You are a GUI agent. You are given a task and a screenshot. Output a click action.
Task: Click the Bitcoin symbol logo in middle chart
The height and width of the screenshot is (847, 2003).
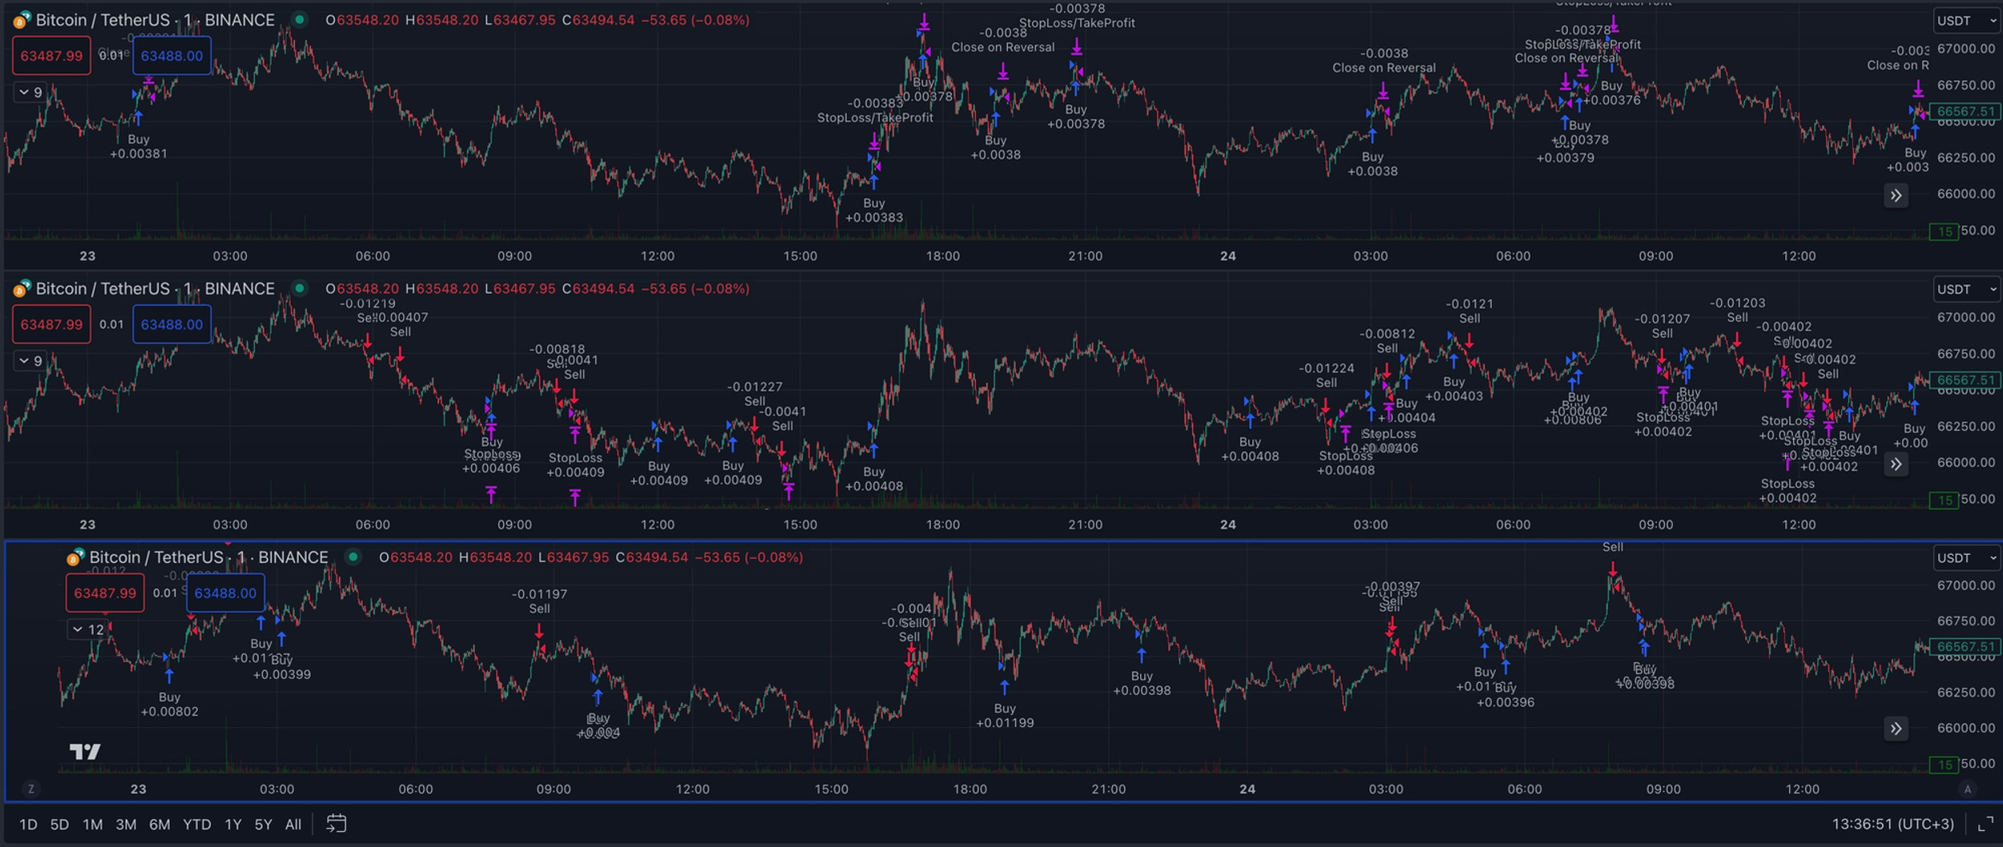22,289
